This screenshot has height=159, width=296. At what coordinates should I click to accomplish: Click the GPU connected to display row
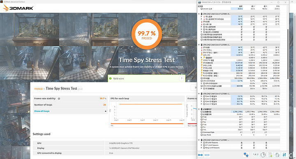click(115, 153)
